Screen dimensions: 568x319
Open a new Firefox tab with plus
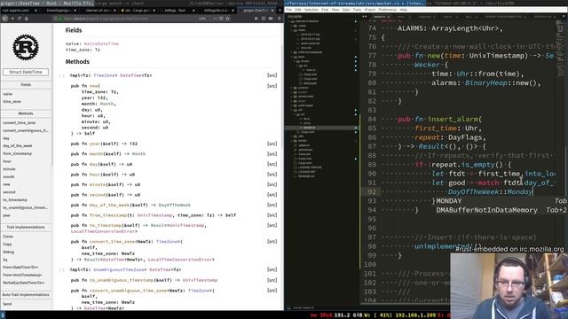pyautogui.click(x=280, y=11)
